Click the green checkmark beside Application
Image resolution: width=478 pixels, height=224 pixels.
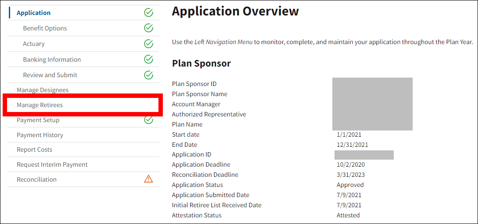148,13
